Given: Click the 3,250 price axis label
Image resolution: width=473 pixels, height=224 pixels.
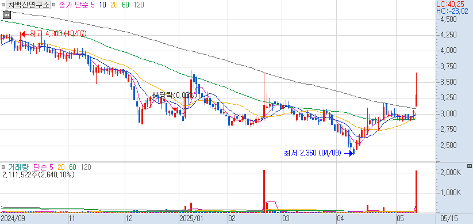Looking at the screenshot, I should point(448,98).
